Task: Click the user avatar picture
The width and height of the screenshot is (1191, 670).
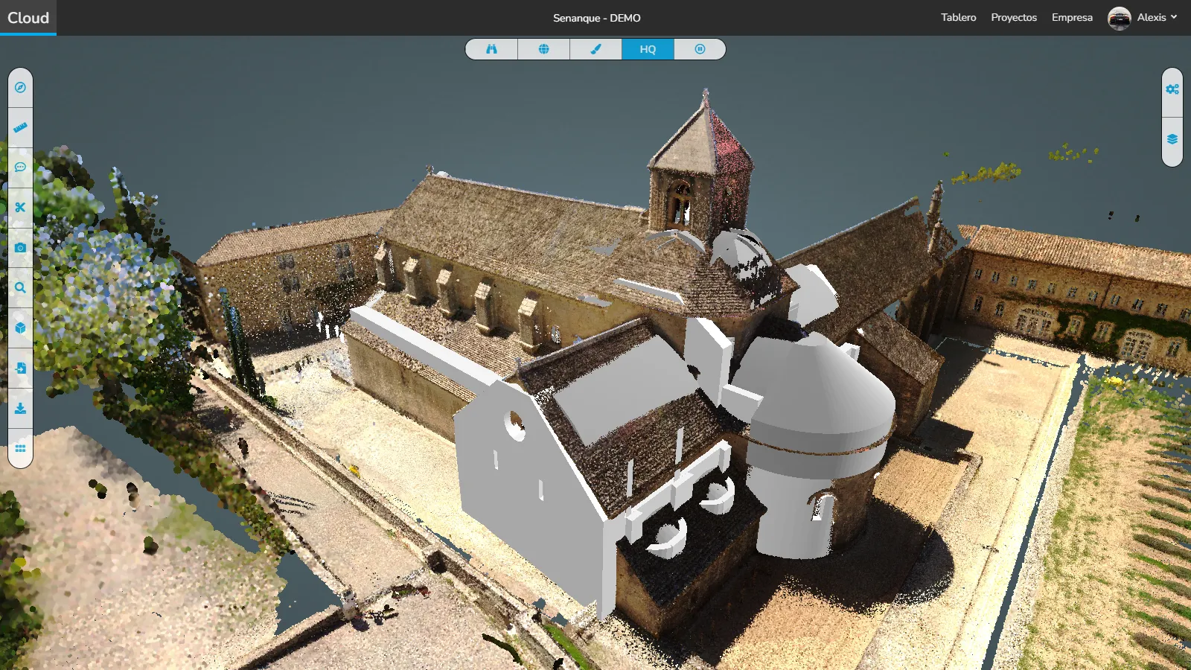Action: [1119, 18]
